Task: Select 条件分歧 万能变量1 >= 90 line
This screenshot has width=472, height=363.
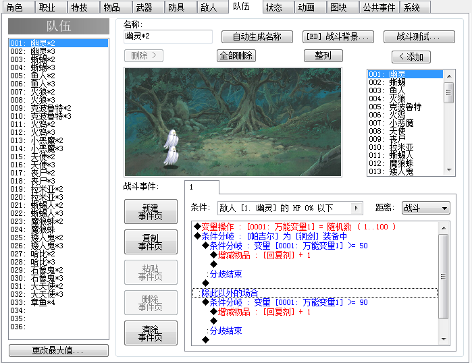Action: point(315,302)
